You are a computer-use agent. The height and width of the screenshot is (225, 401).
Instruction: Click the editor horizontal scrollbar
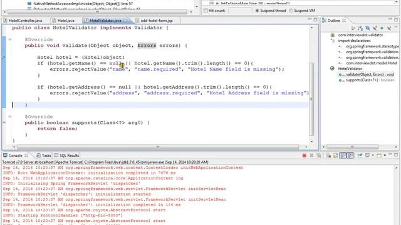(158, 147)
